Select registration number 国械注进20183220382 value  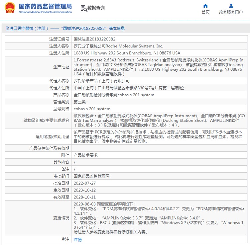click(94, 39)
